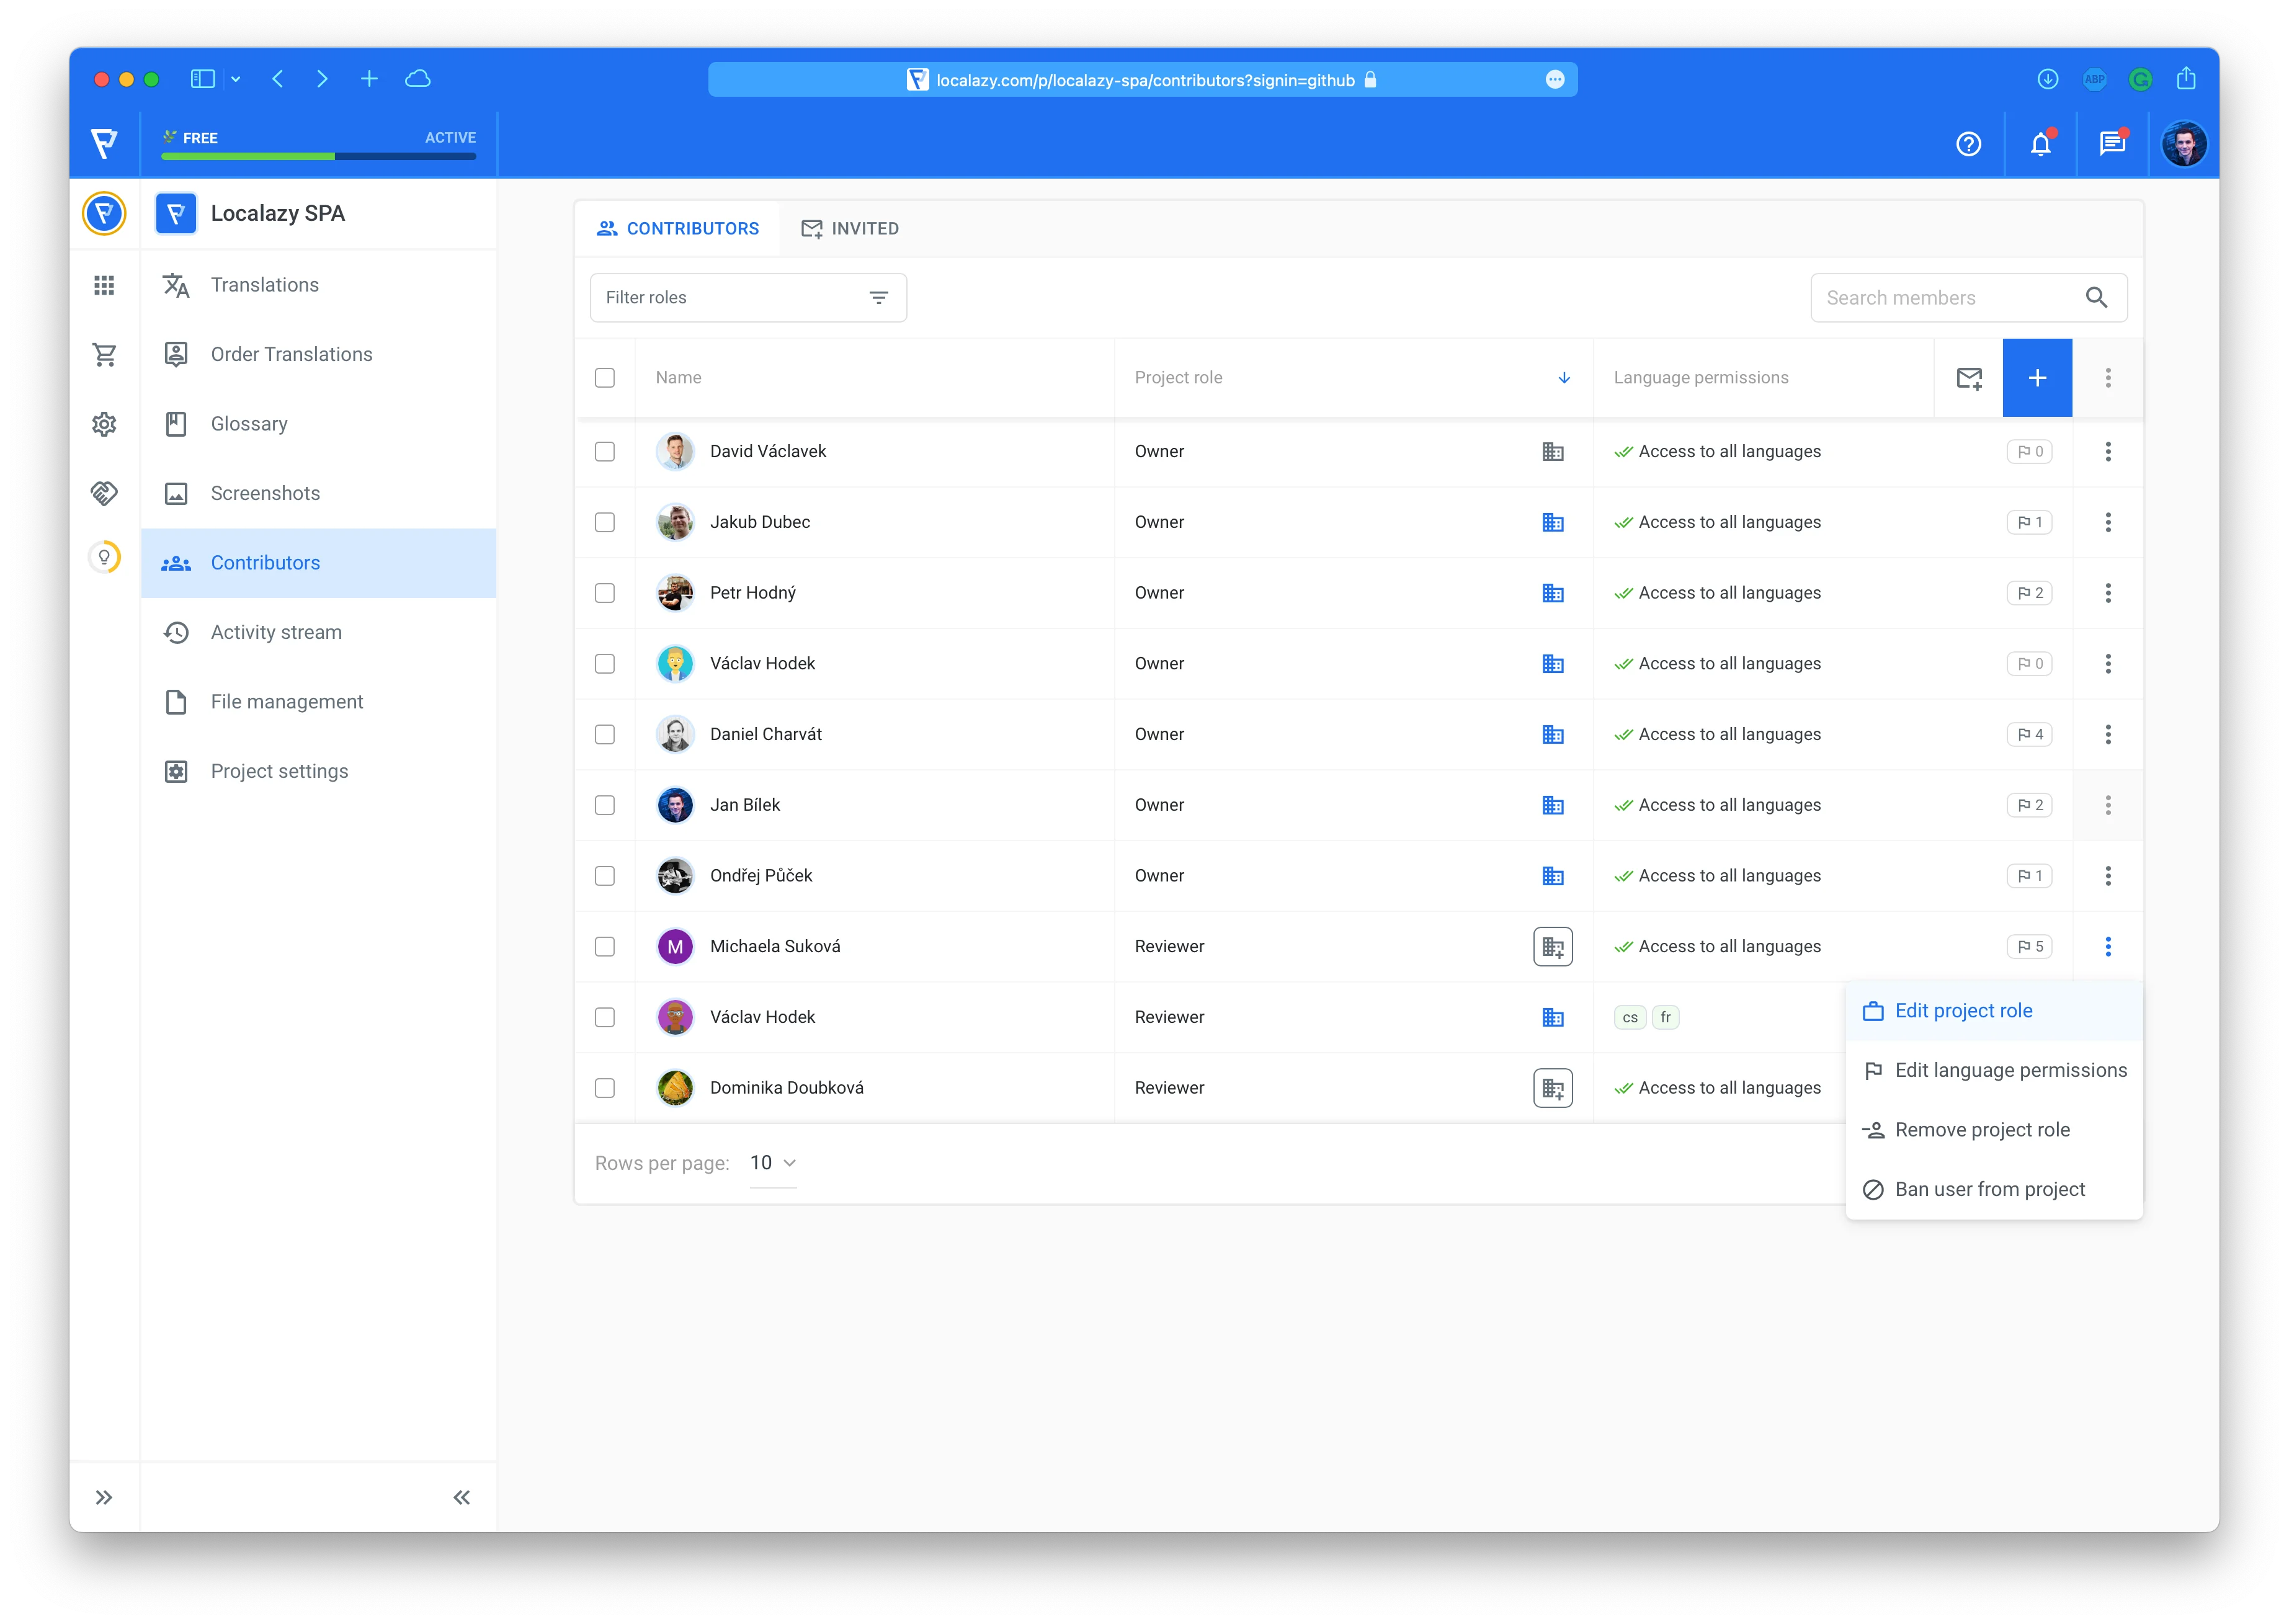Tick the checkbox next to David Václavek
The width and height of the screenshot is (2289, 1624).
click(605, 452)
